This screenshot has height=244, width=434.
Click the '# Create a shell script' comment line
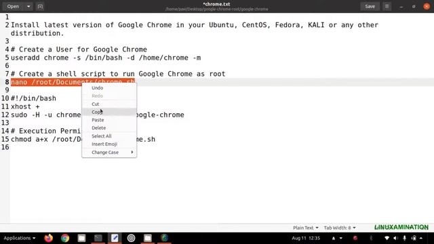(x=118, y=74)
